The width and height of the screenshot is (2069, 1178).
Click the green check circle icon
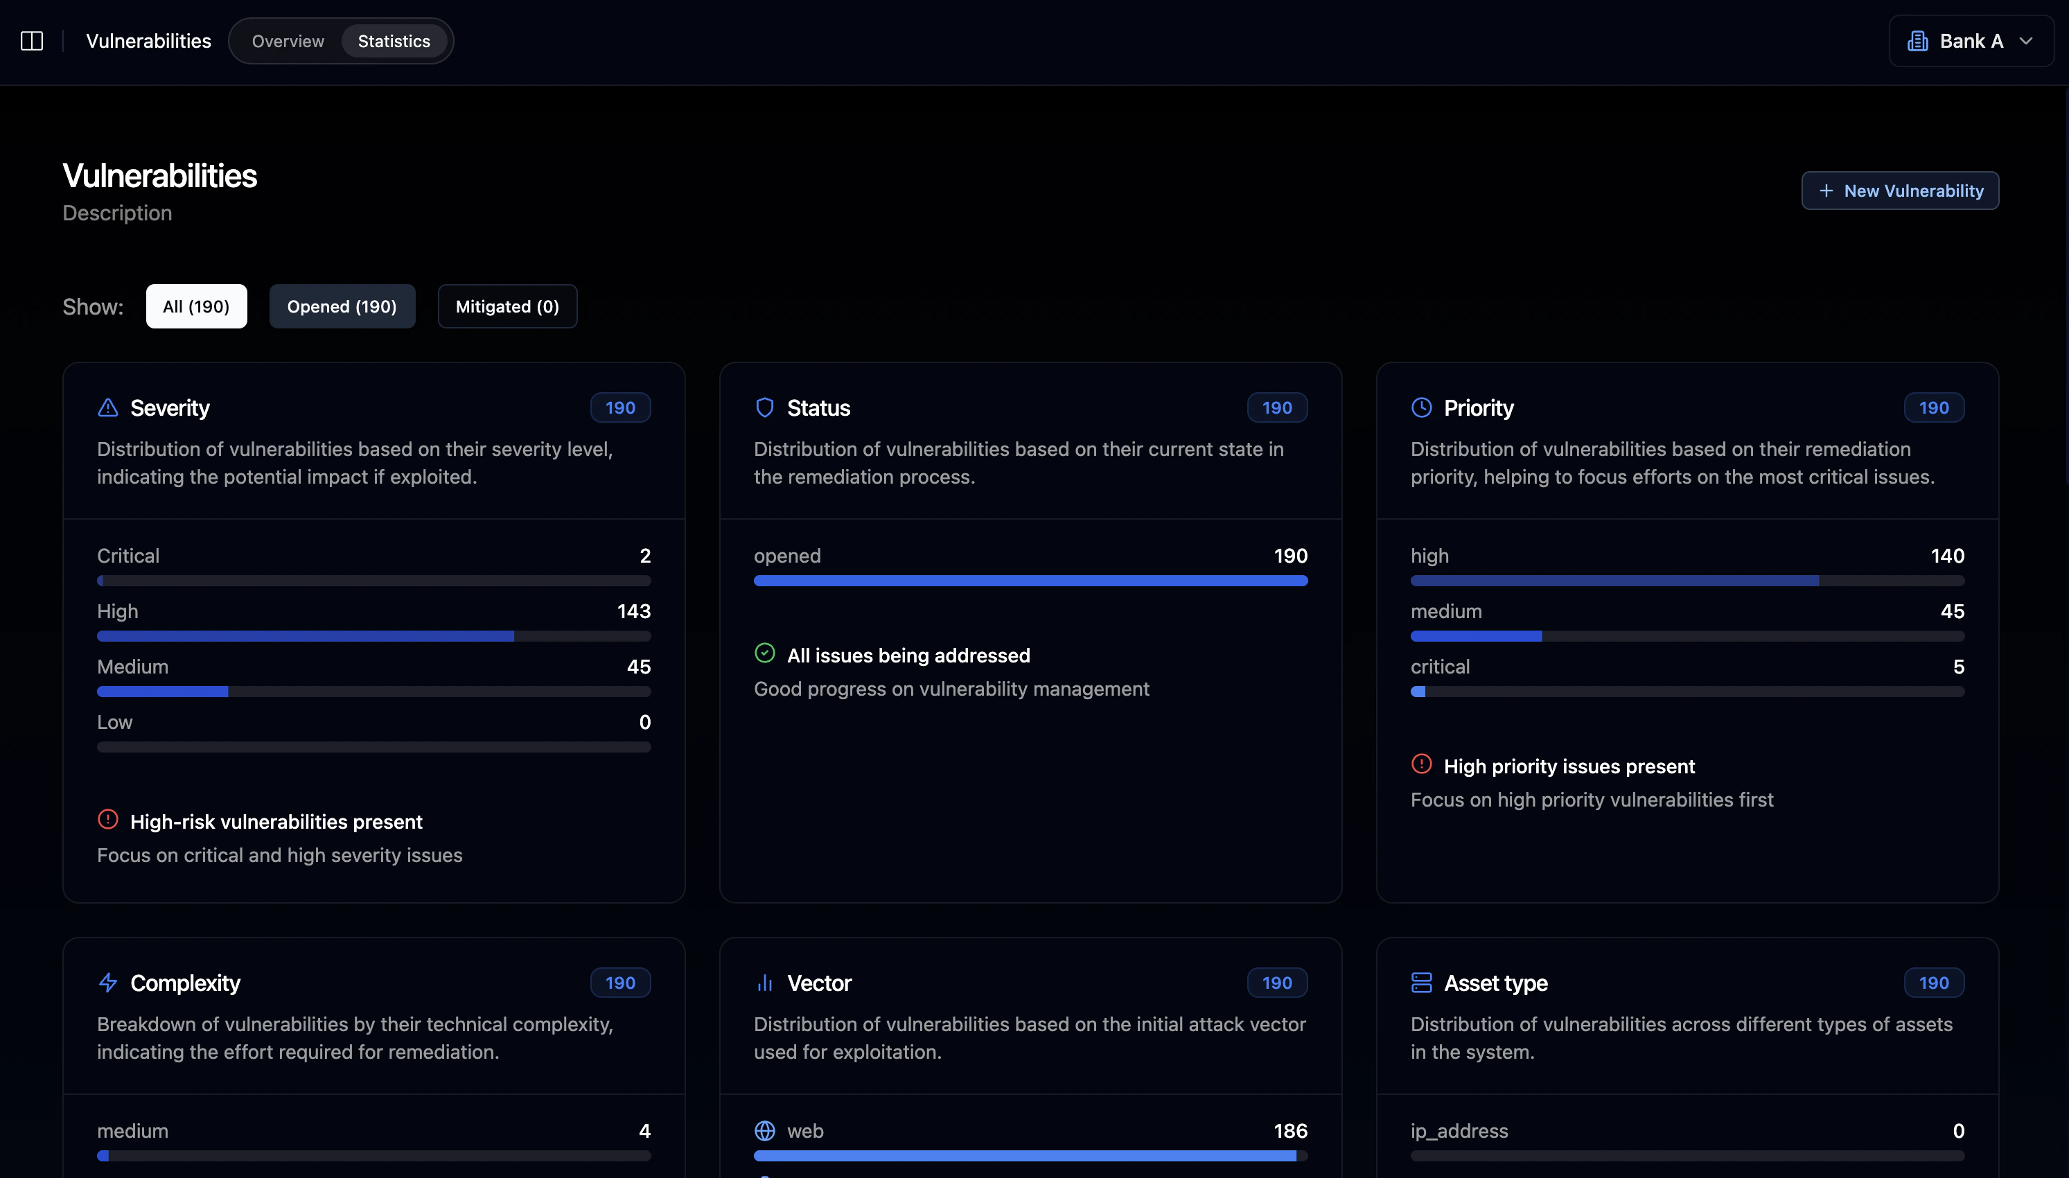click(764, 653)
